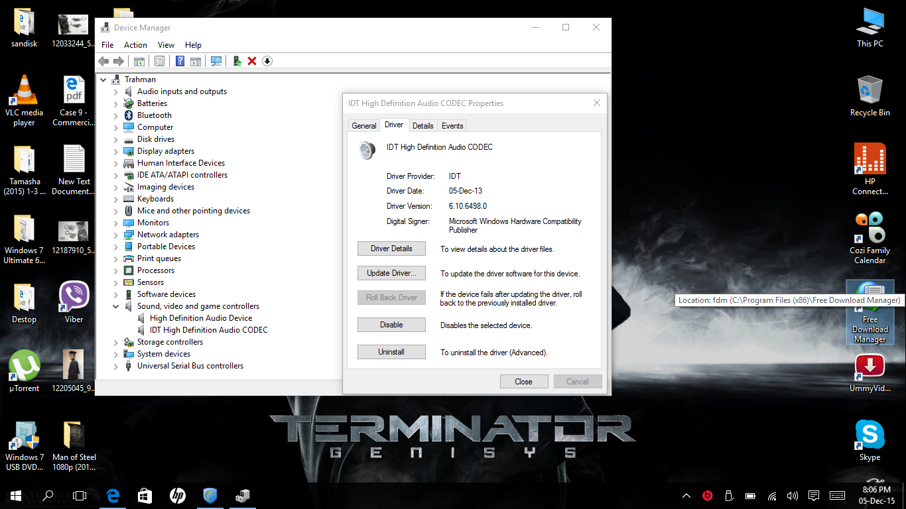Open Beats Audio tray icon
This screenshot has height=509, width=906.
click(706, 496)
